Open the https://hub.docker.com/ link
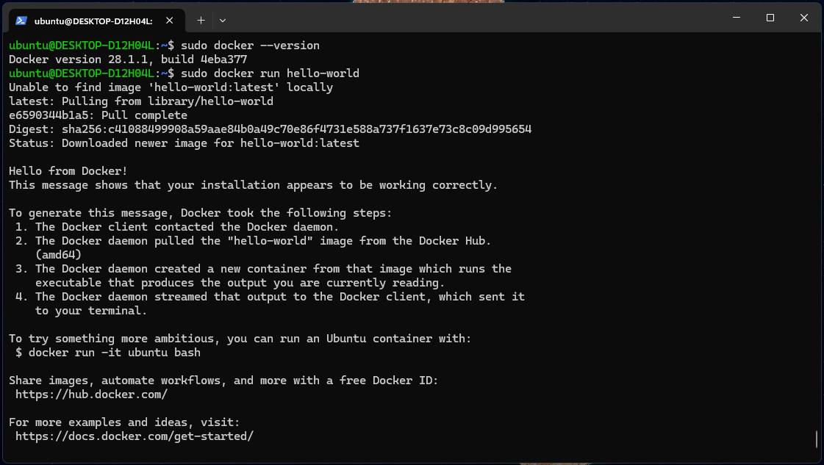The width and height of the screenshot is (824, 465). click(92, 394)
